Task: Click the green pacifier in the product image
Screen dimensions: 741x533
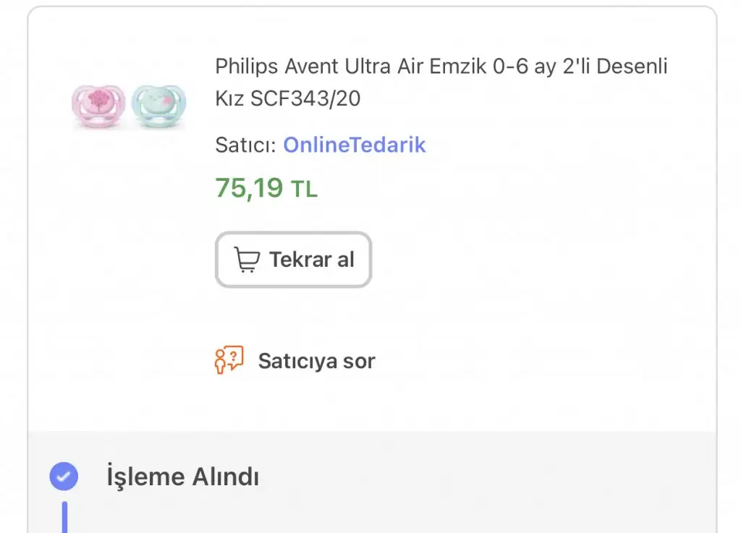Action: 158,104
